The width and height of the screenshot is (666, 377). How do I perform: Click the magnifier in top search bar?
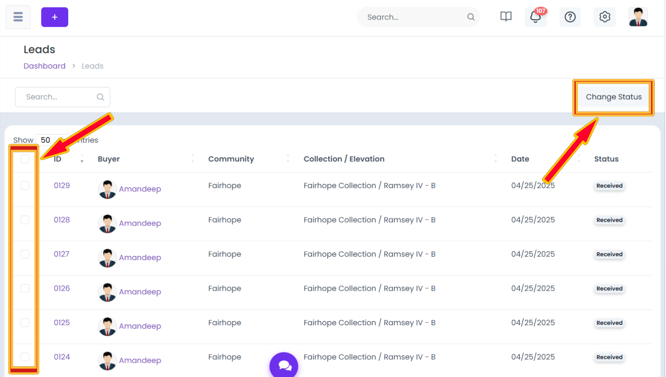click(471, 17)
